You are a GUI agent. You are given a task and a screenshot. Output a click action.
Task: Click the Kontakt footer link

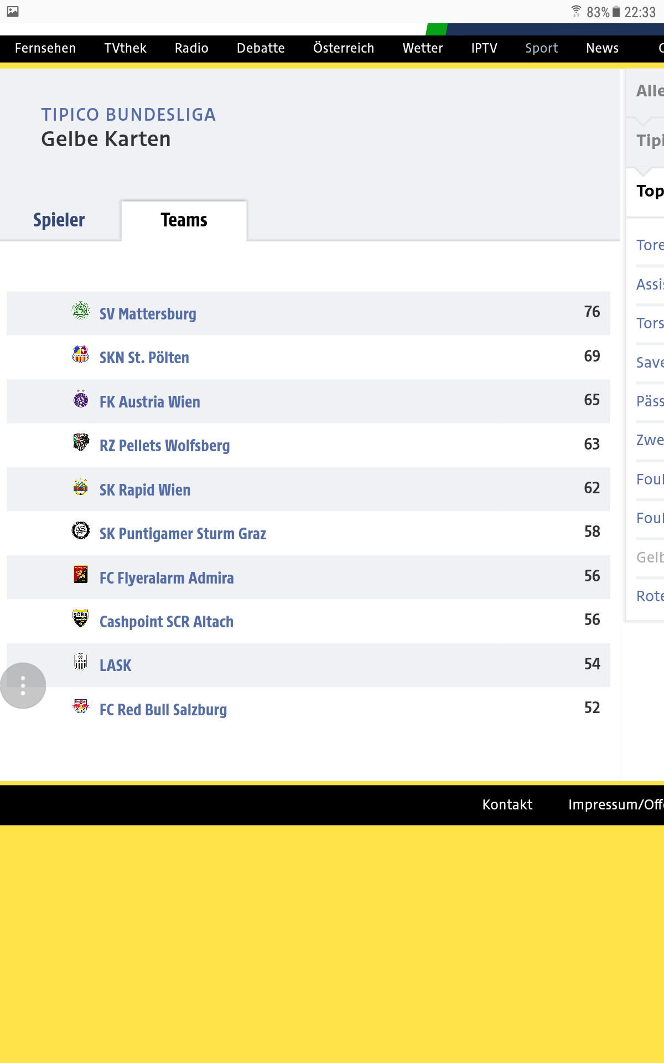tap(507, 804)
